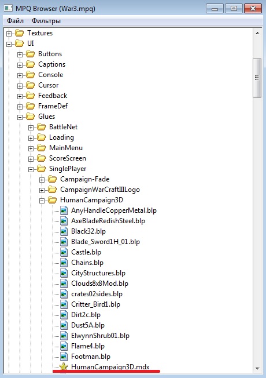
Task: Collapse the HumanCampaign3D folder node
Action: (x=42, y=201)
